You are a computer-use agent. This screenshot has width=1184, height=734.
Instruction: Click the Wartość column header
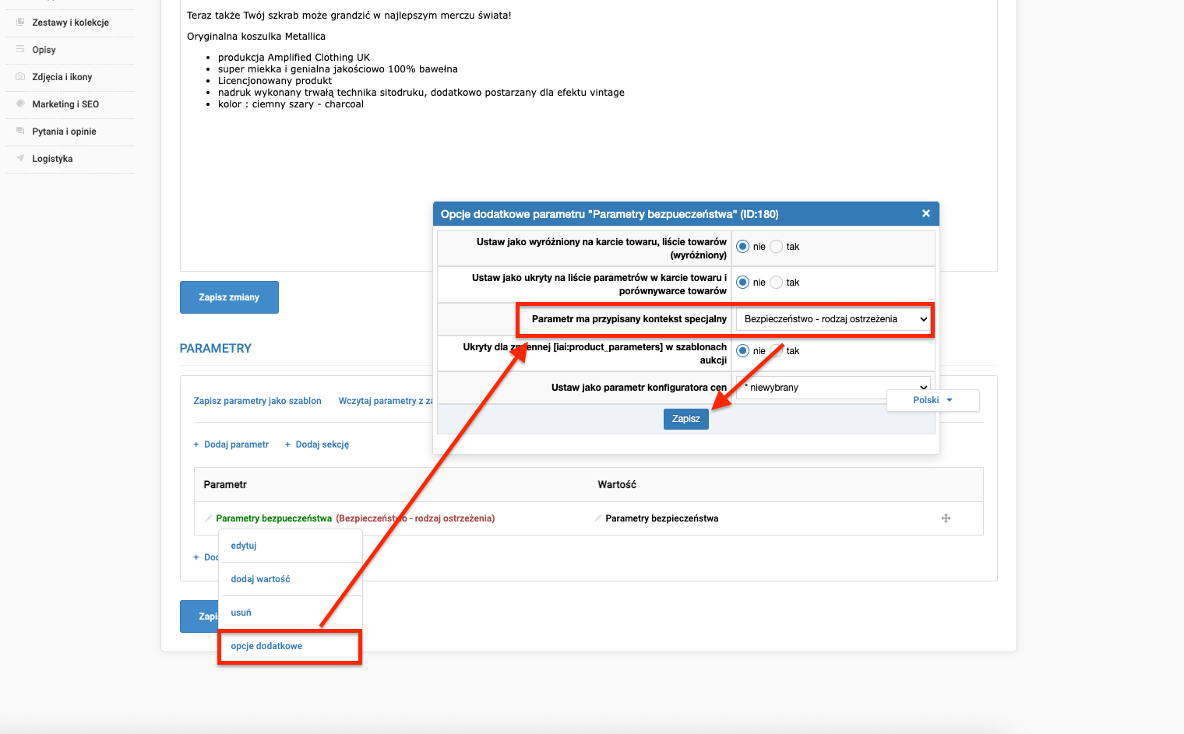tap(617, 484)
